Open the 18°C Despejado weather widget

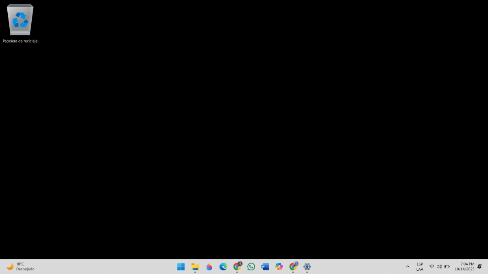click(20, 267)
